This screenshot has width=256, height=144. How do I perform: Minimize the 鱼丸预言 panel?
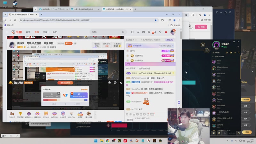(x=115, y=83)
